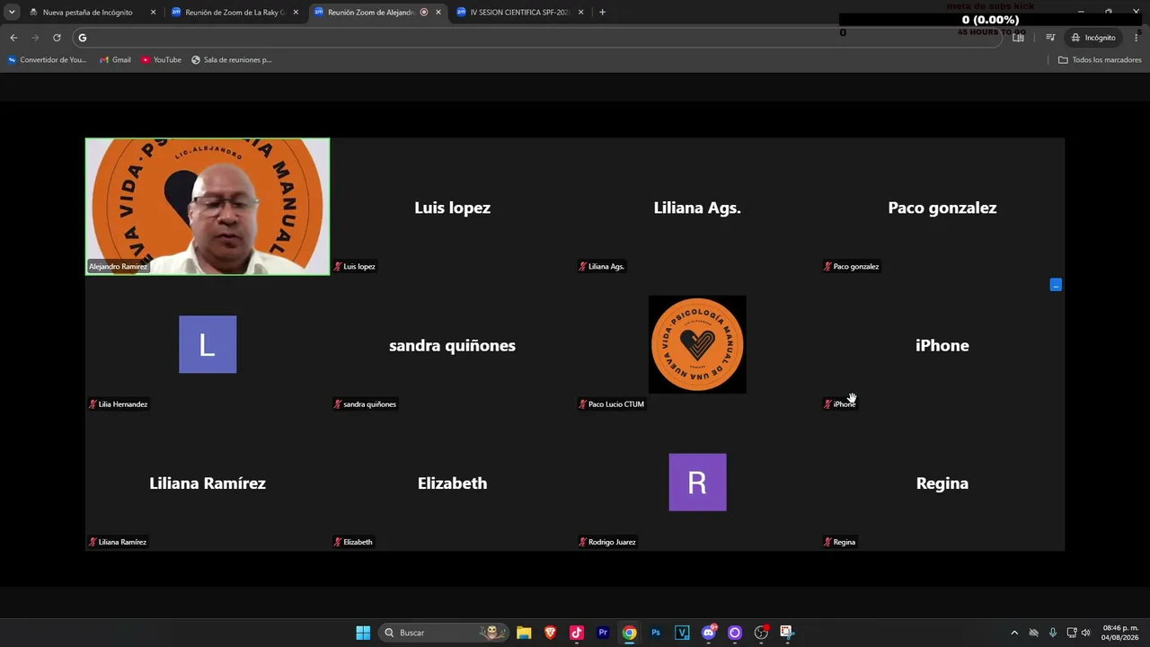The height and width of the screenshot is (647, 1150).
Task: Open the Gmail bookmark
Action: click(x=115, y=60)
